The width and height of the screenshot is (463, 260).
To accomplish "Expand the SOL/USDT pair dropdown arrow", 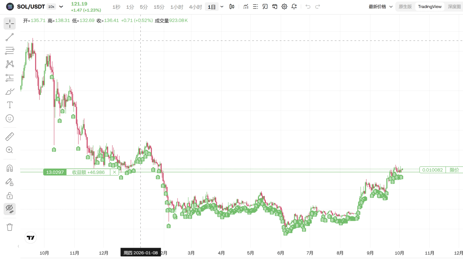I will pos(61,6).
